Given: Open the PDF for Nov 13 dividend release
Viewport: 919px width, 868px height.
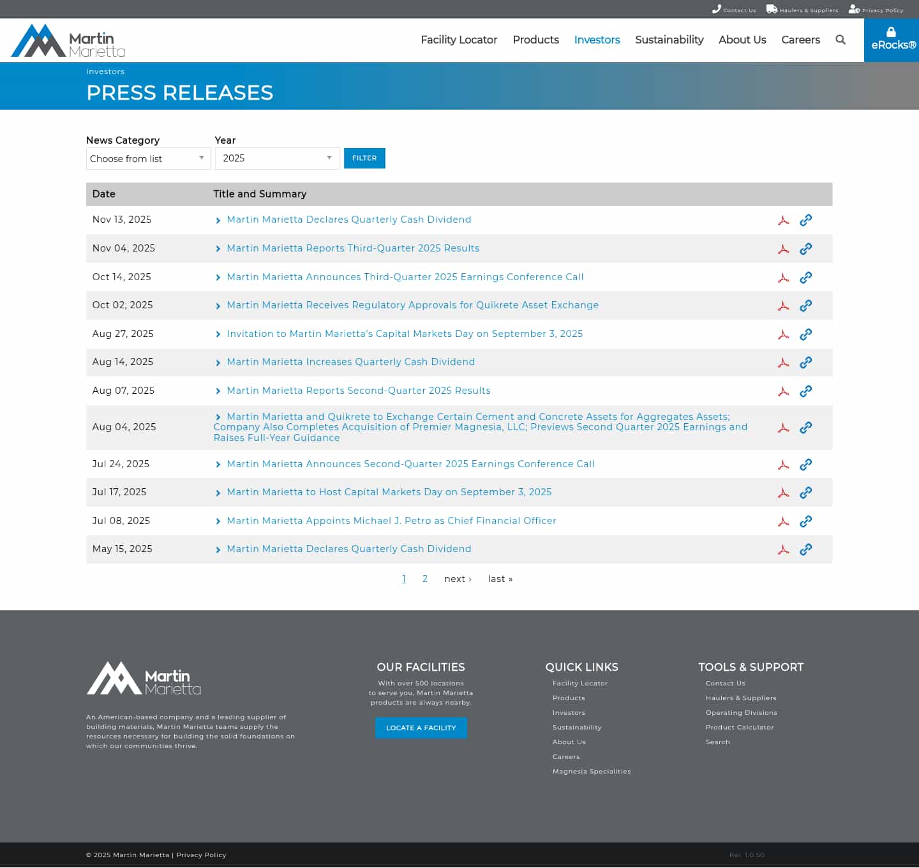Looking at the screenshot, I should point(784,220).
